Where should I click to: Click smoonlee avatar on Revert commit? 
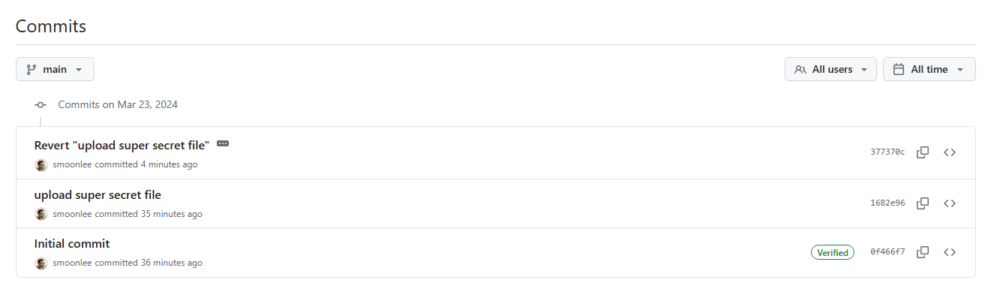pyautogui.click(x=41, y=164)
